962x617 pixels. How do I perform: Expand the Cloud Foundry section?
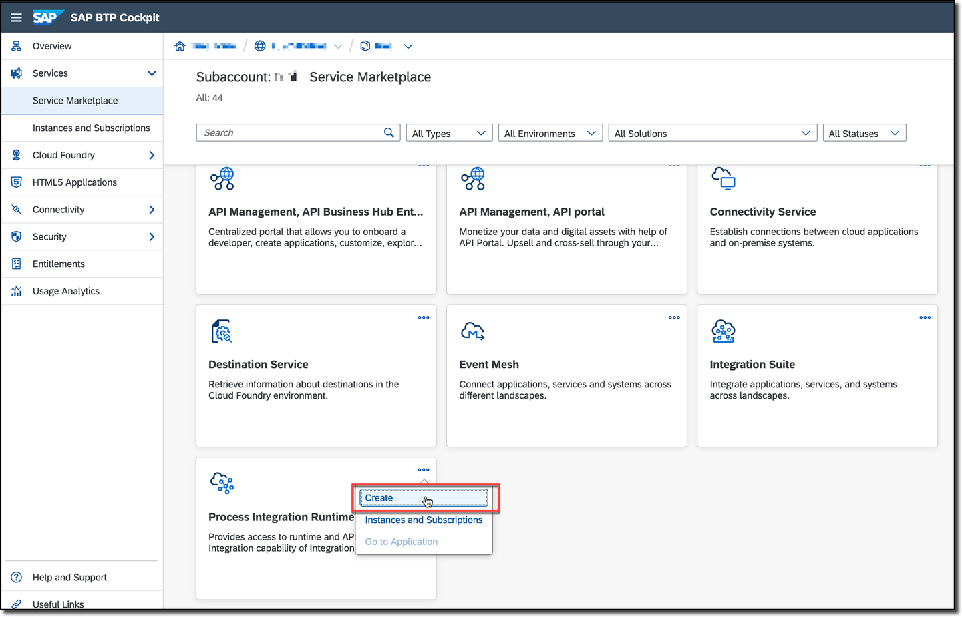pyautogui.click(x=152, y=155)
